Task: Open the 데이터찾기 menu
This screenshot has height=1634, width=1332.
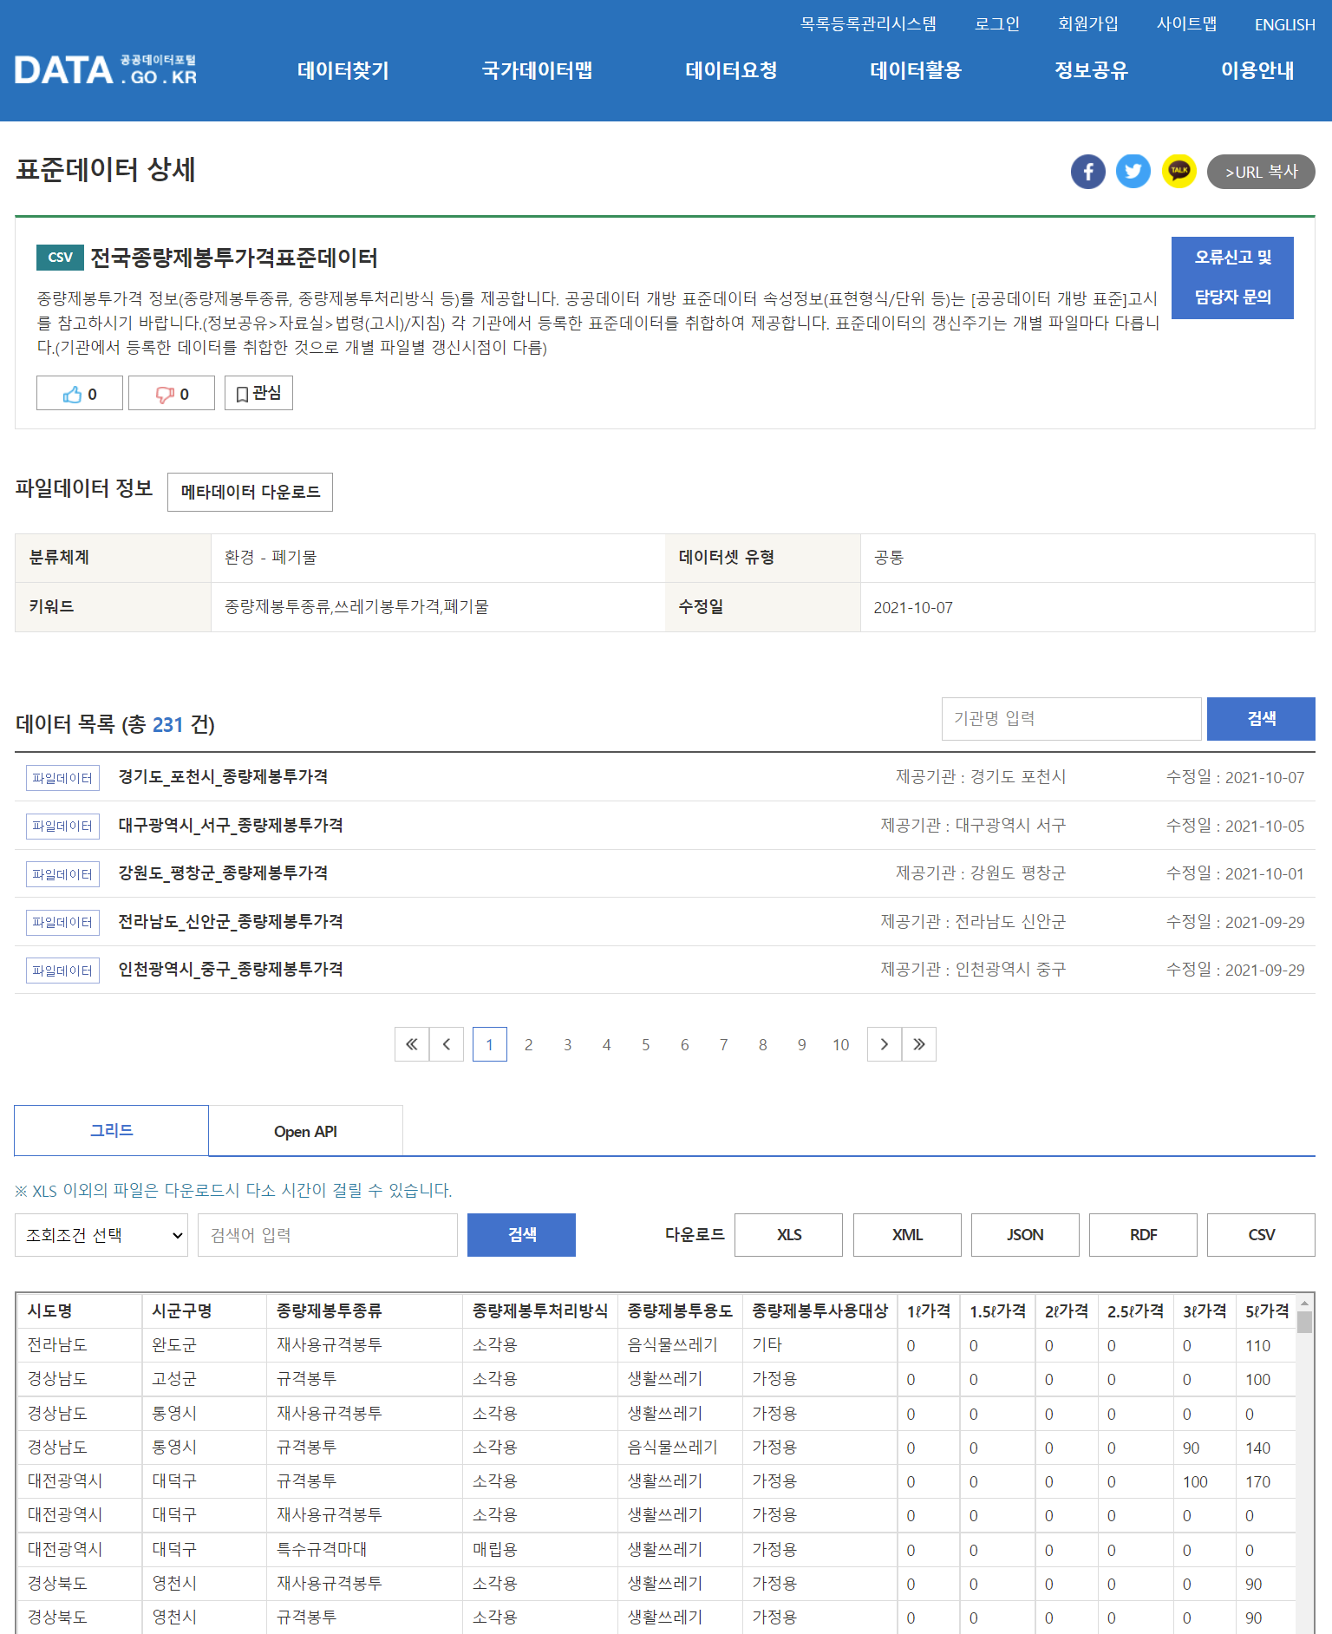Action: [343, 70]
